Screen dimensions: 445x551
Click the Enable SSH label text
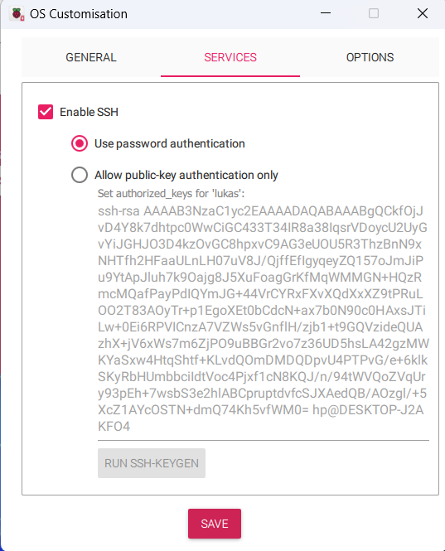point(89,112)
